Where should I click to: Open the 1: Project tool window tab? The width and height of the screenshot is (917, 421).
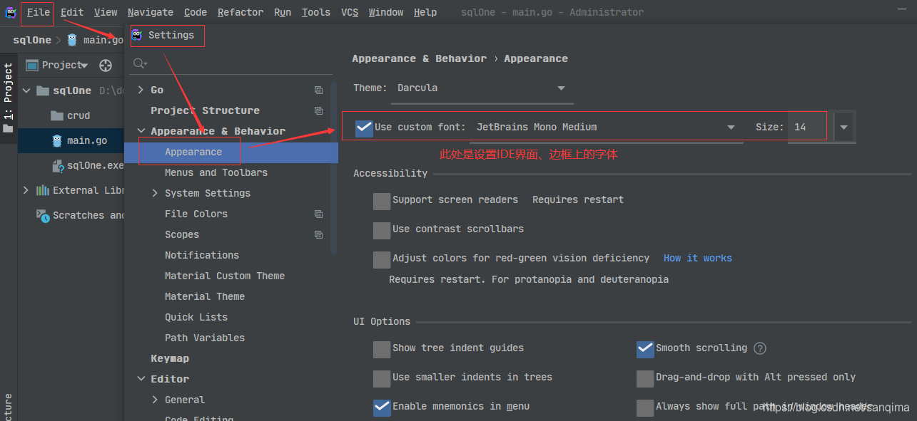click(x=9, y=98)
